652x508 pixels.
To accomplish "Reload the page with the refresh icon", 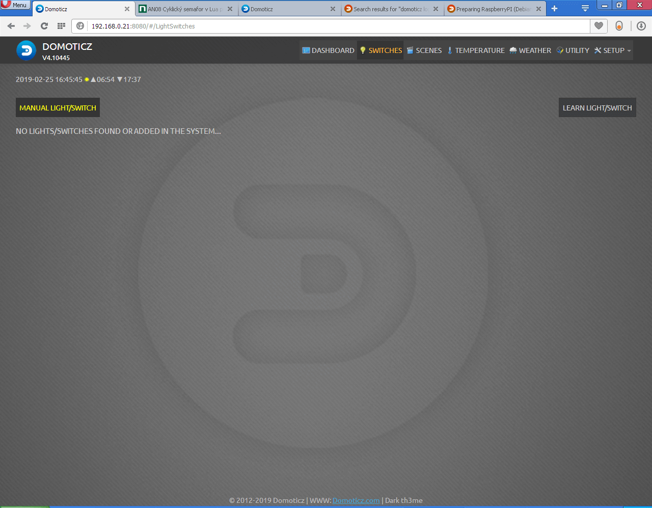I will [x=44, y=26].
